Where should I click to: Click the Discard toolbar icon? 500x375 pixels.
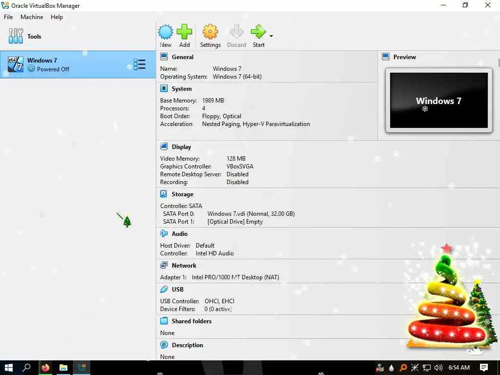point(236,32)
